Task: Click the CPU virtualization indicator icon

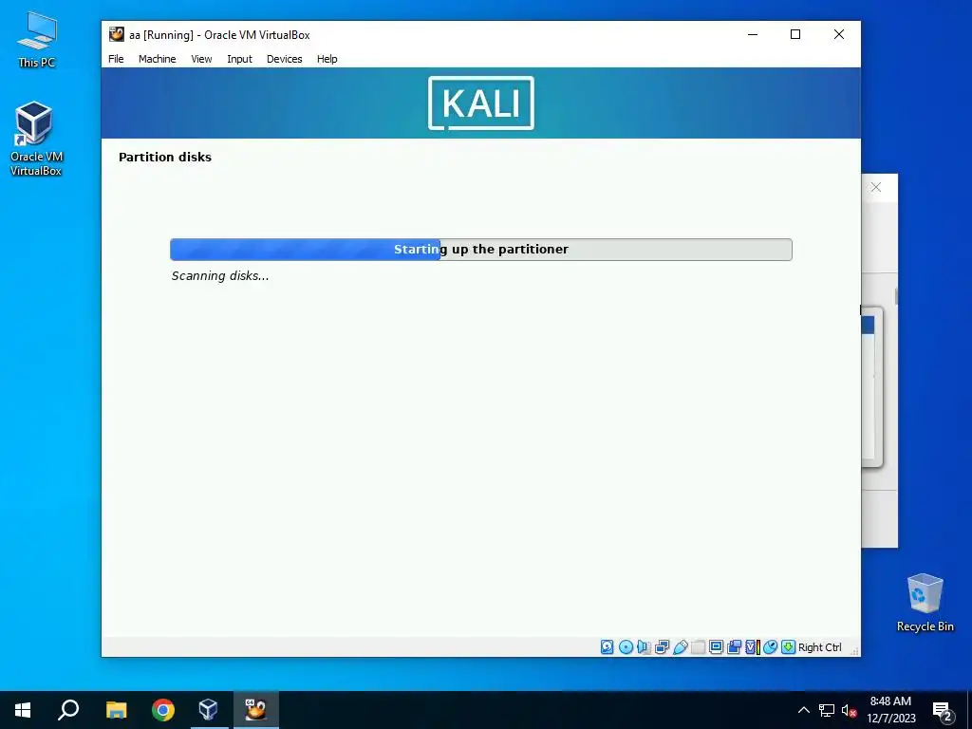Action: [752, 647]
